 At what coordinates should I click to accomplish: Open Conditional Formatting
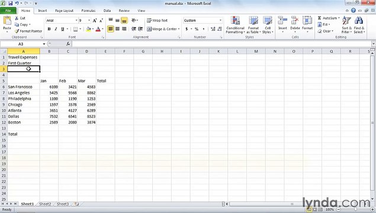pyautogui.click(x=235, y=25)
